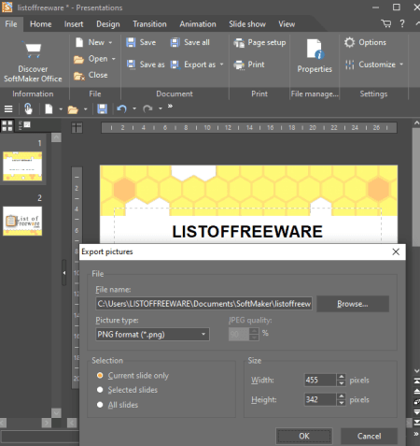Expand the New dropdown arrow
Image resolution: width=420 pixels, height=446 pixels.
[x=110, y=43]
